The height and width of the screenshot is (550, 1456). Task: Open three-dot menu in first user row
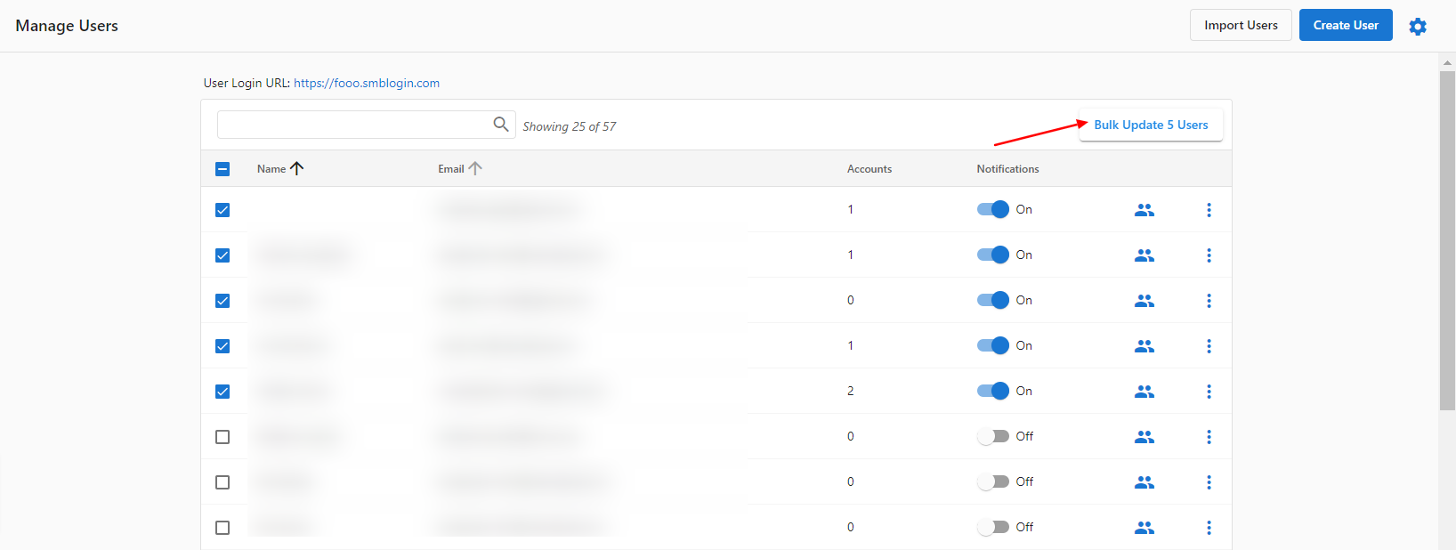click(x=1209, y=210)
